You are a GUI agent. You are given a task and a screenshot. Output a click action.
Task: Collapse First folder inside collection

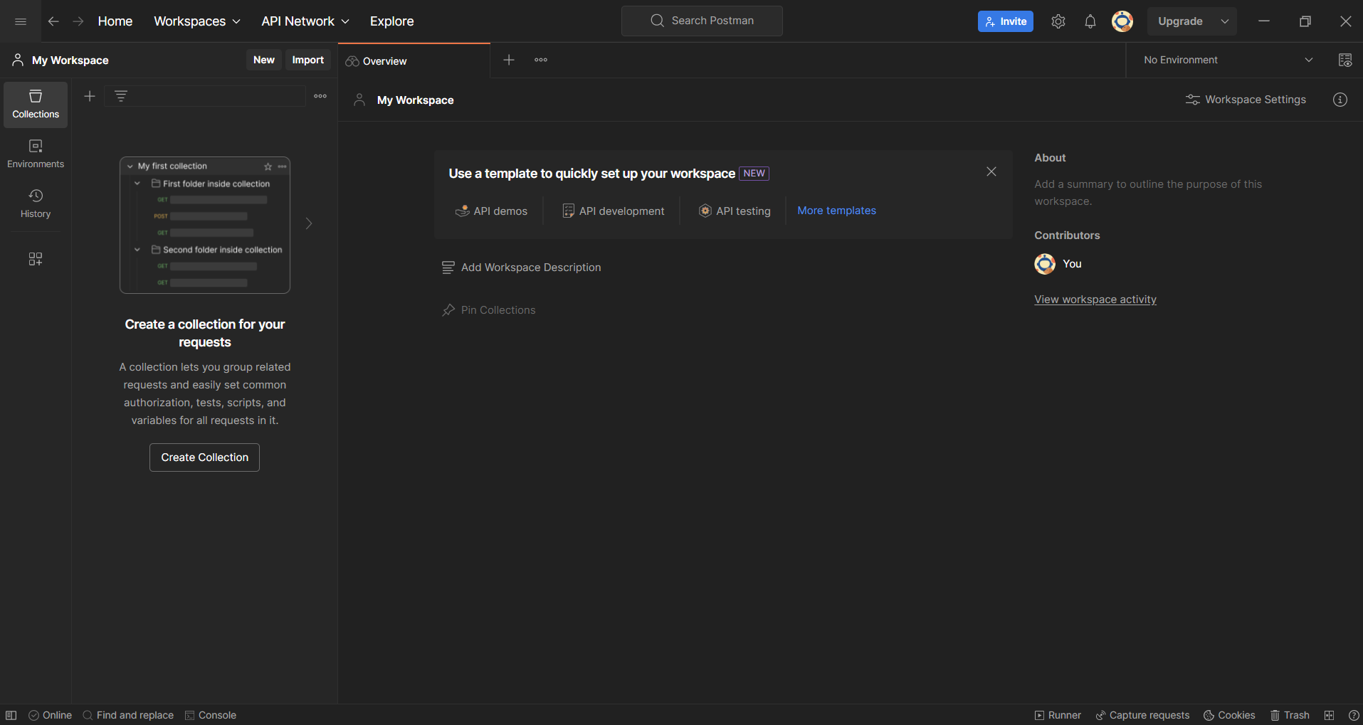[x=137, y=184]
